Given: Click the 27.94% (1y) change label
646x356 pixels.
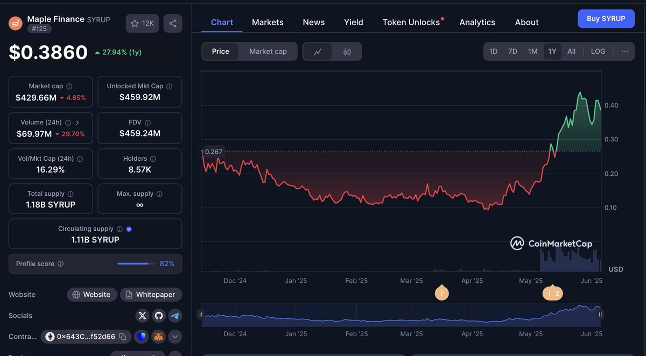Looking at the screenshot, I should [x=118, y=52].
